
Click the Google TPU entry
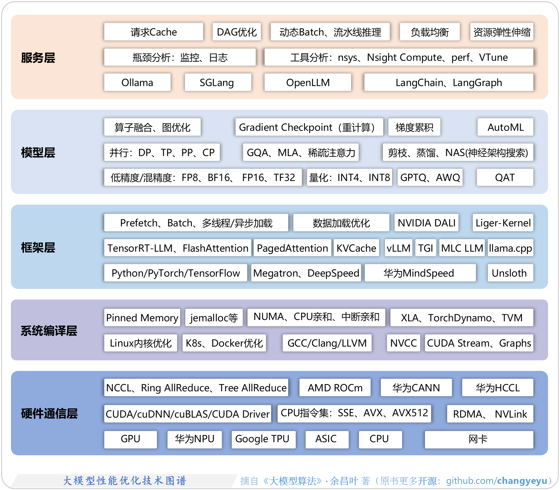coord(263,439)
